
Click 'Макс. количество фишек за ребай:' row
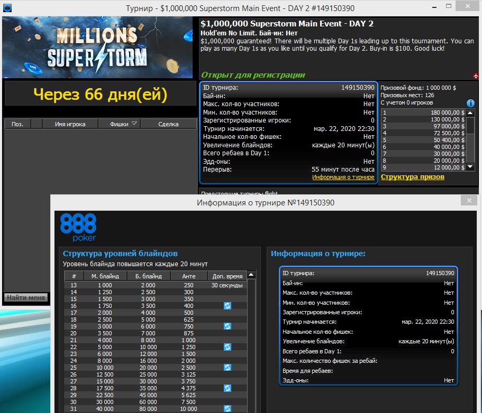tap(368, 361)
